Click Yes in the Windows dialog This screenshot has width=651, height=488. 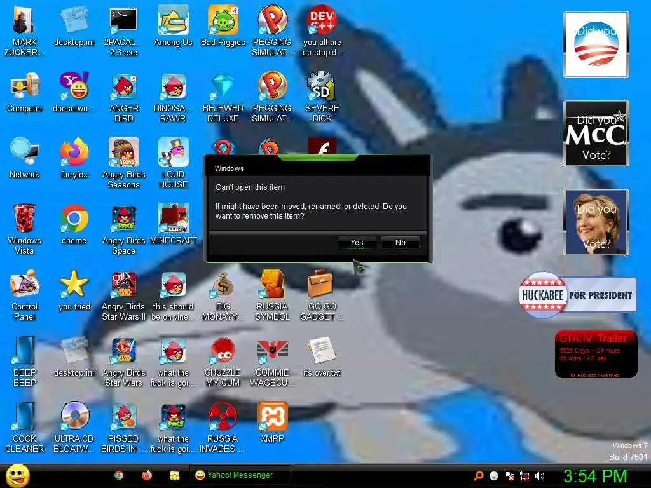click(x=357, y=243)
